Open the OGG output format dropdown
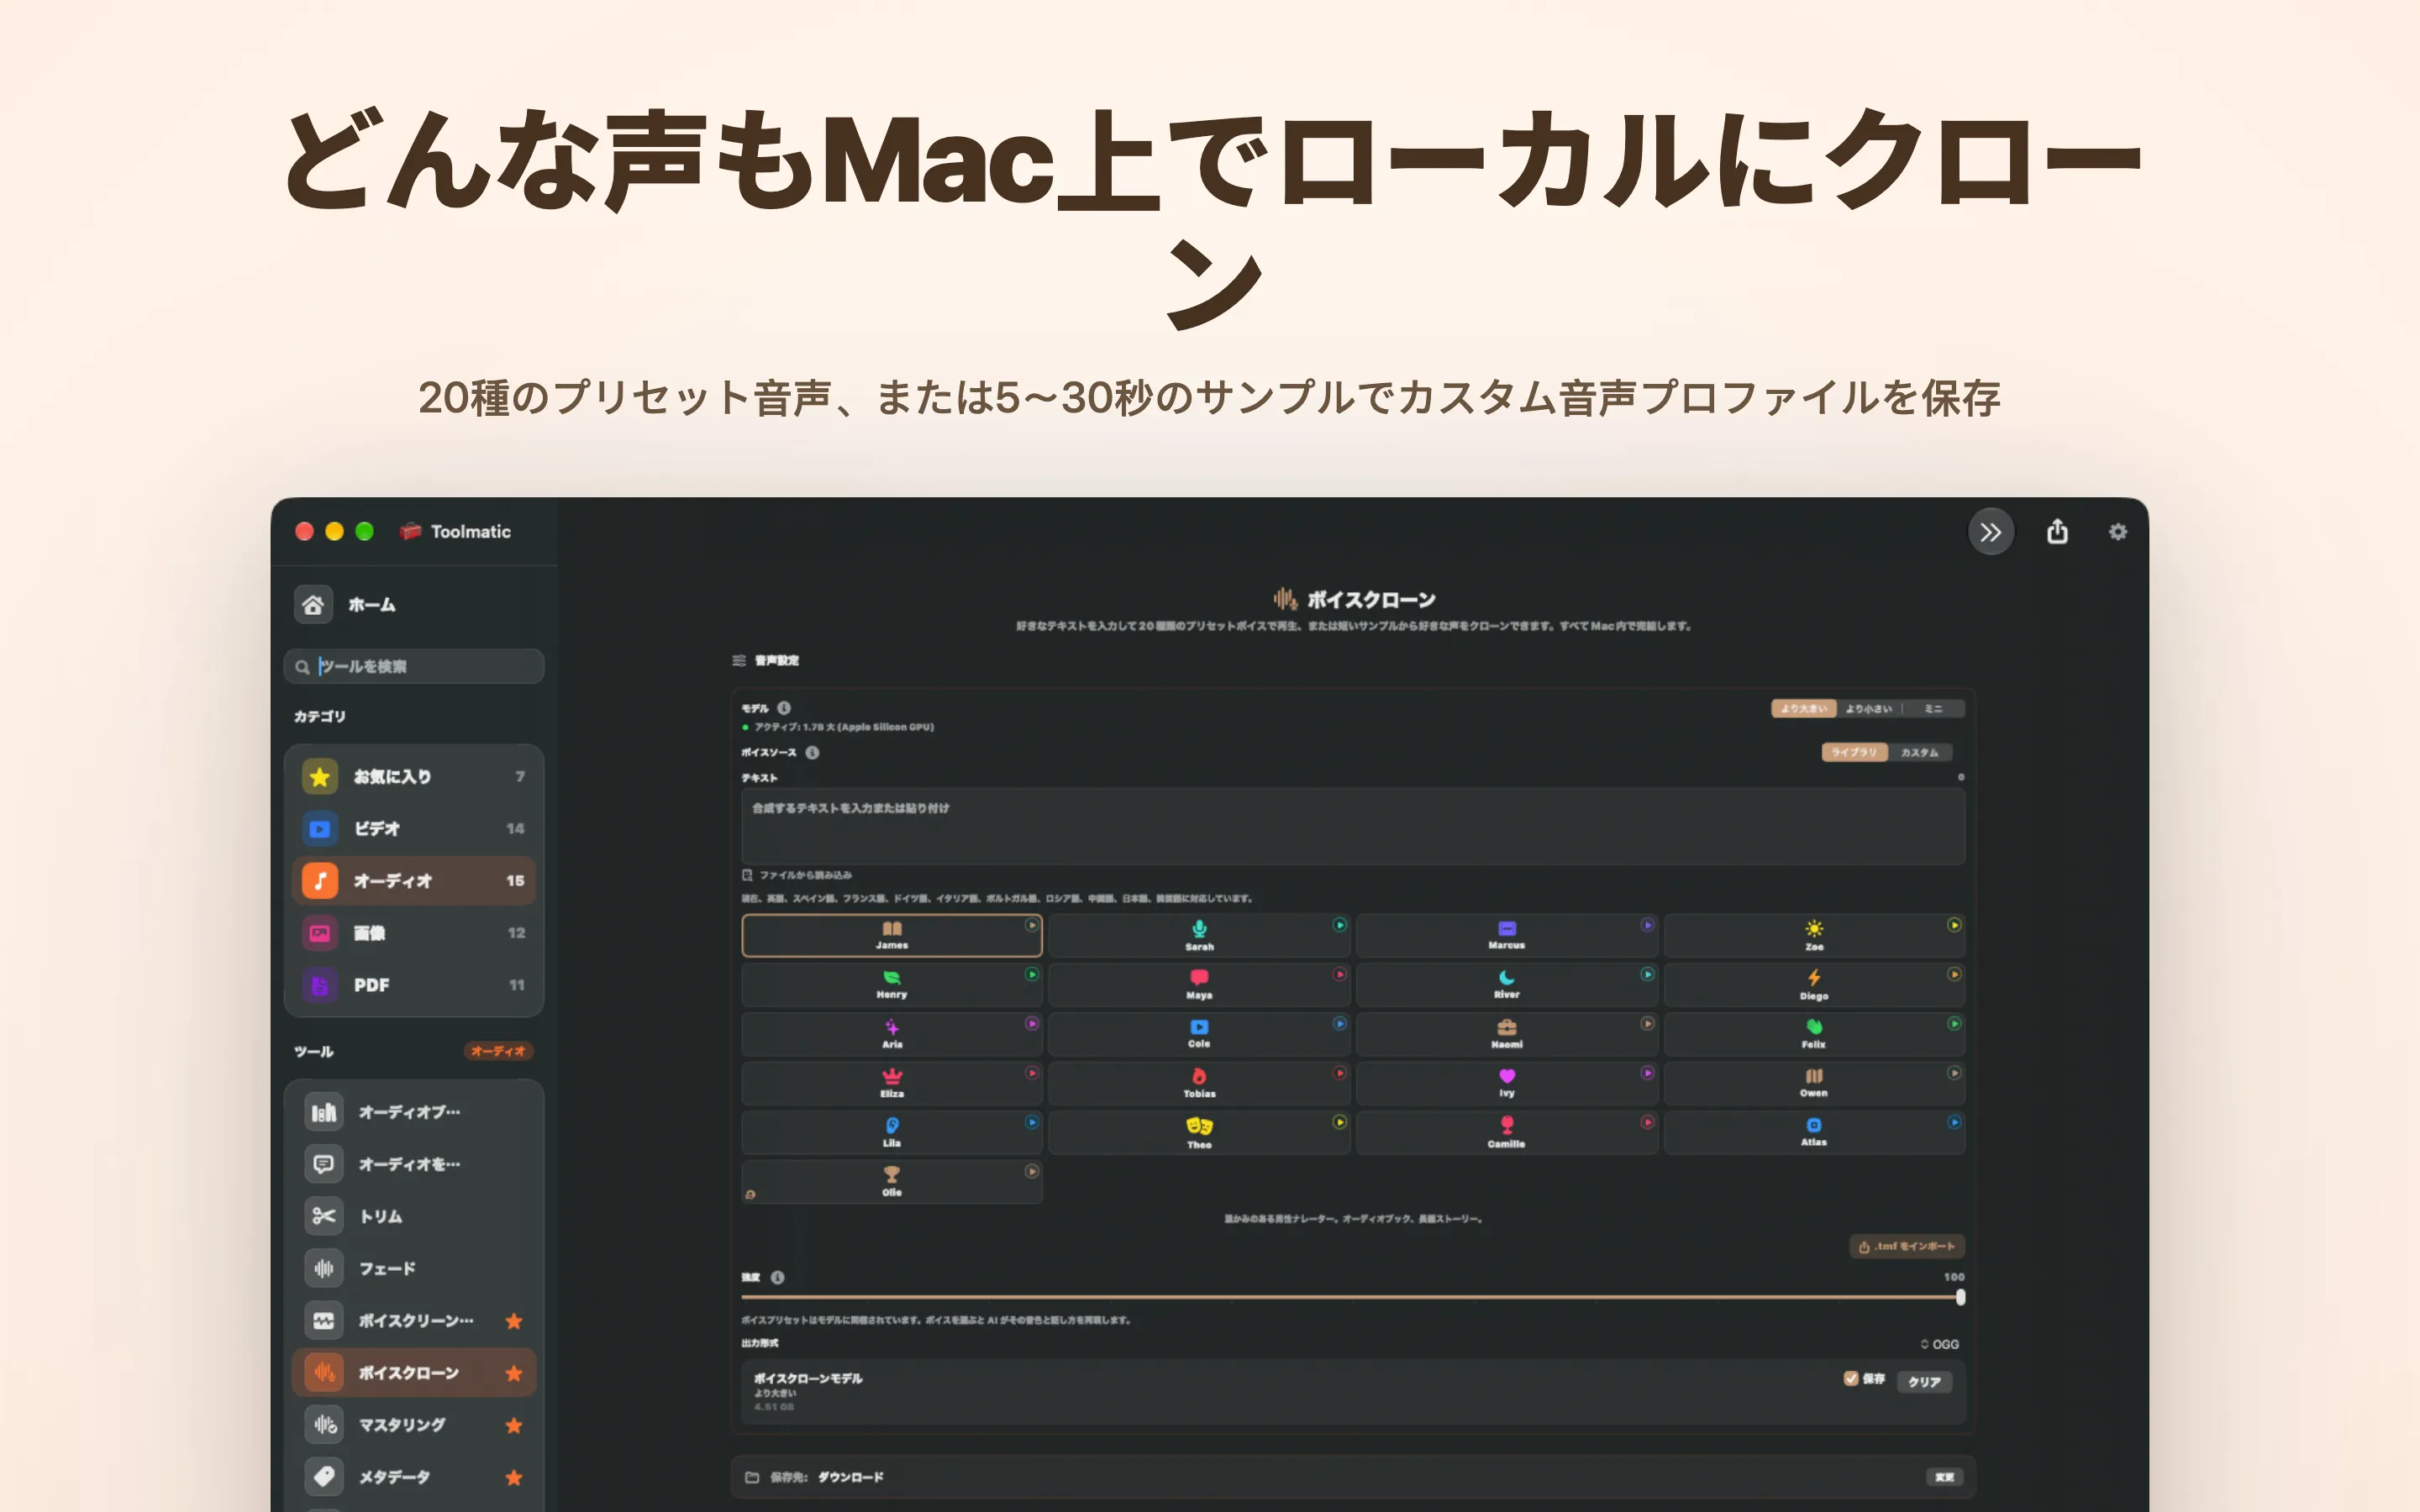This screenshot has width=2420, height=1512. (x=1939, y=1344)
